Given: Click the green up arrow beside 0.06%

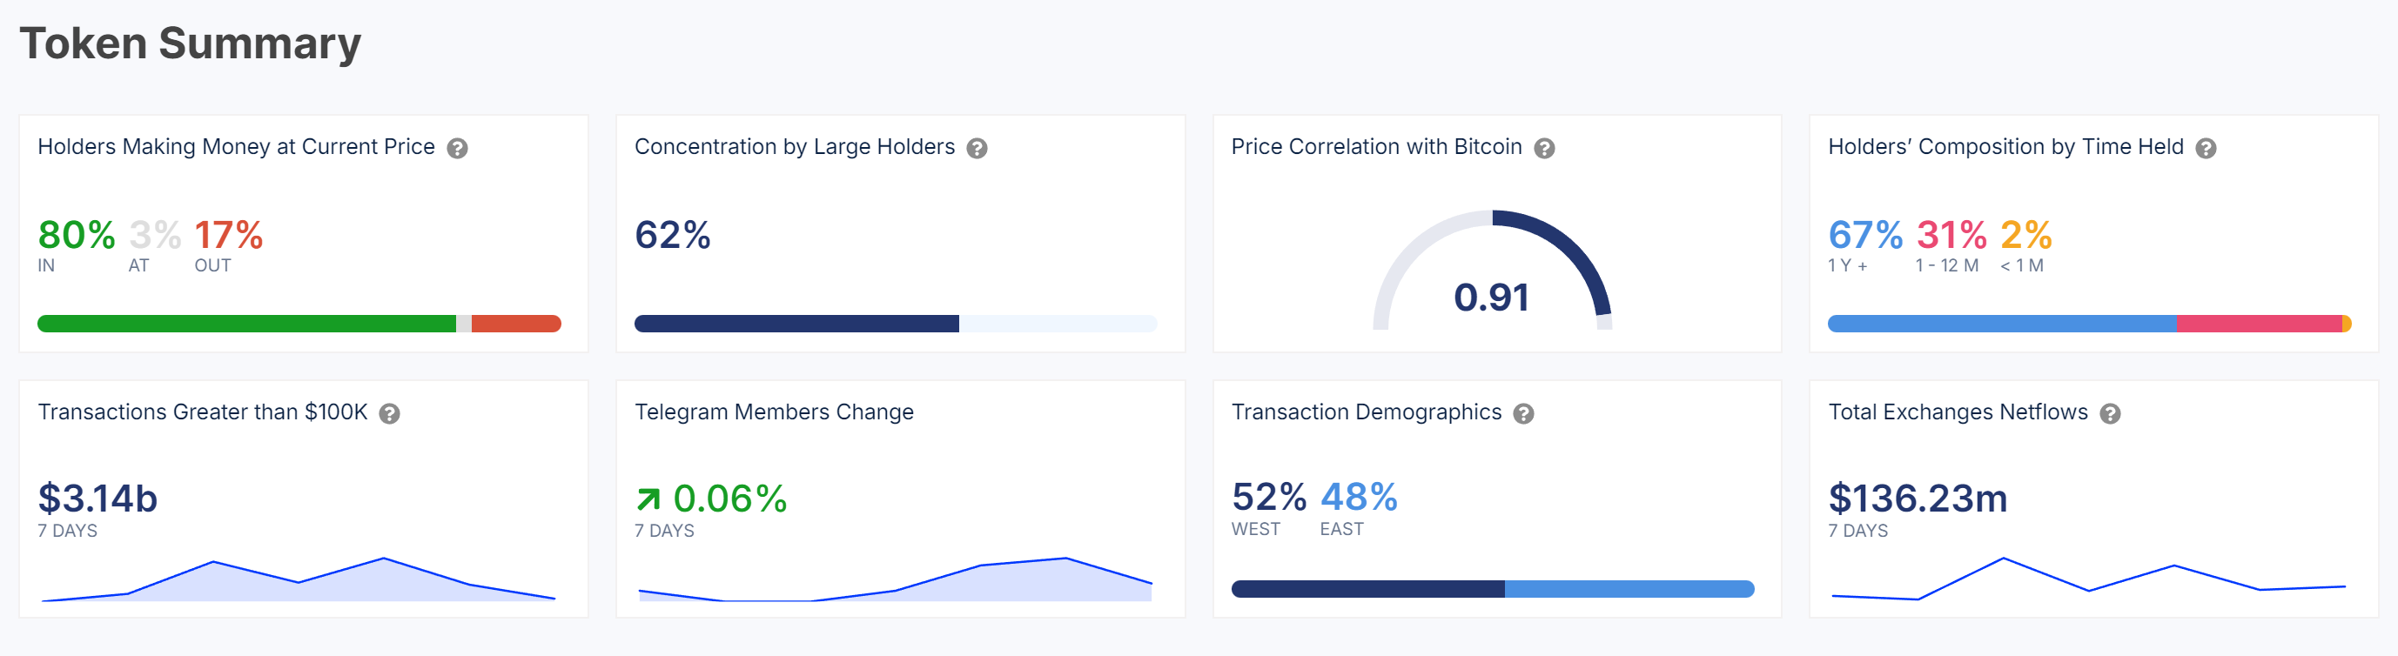Looking at the screenshot, I should (648, 499).
